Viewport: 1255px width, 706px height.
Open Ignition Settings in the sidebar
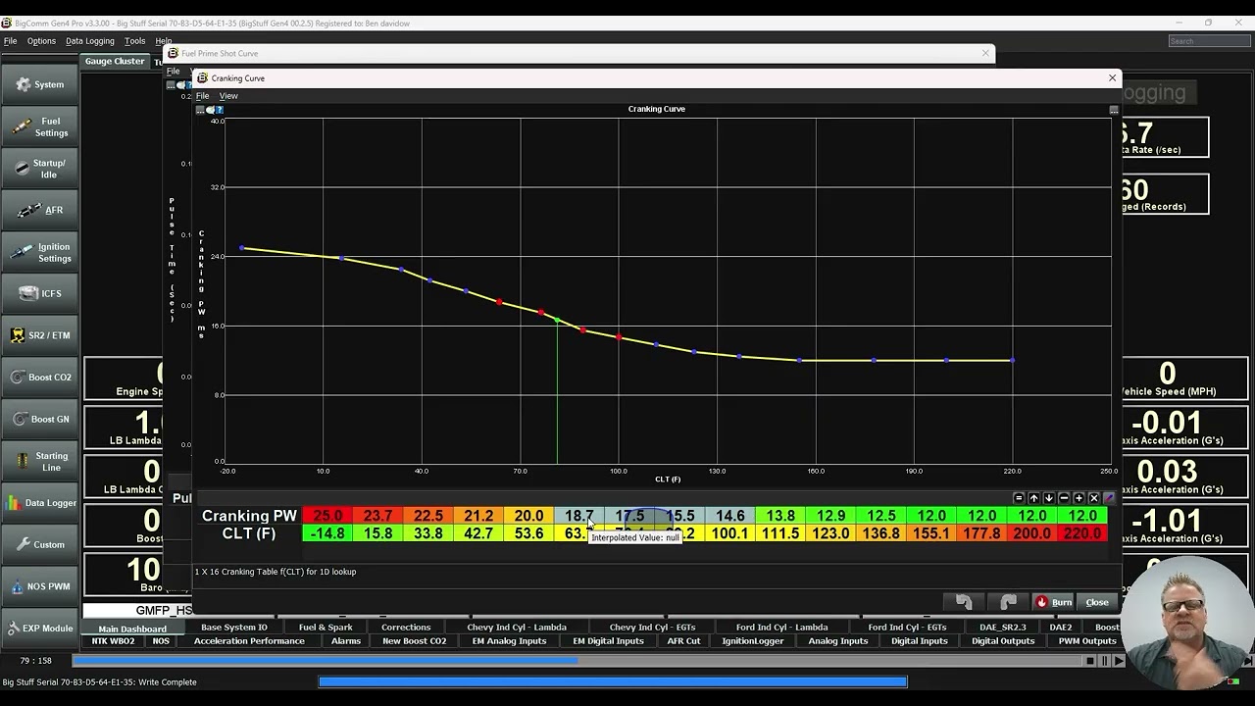(39, 252)
